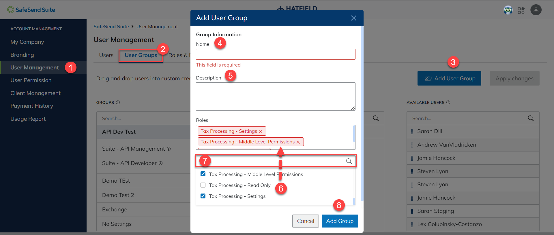Click the Add Group button
Image resolution: width=554 pixels, height=235 pixels.
[x=340, y=221]
